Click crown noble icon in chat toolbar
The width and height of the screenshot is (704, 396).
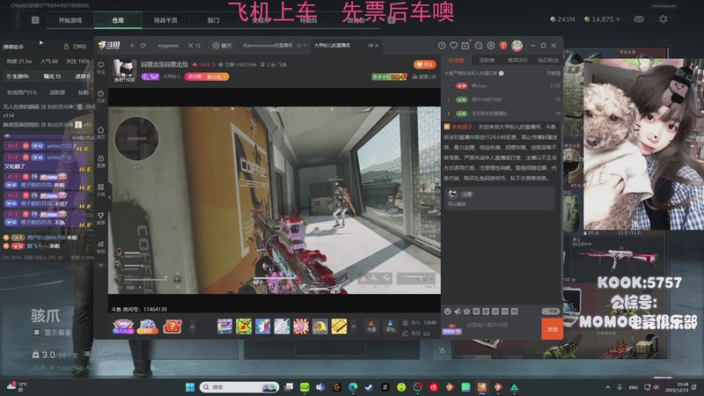[x=466, y=312]
